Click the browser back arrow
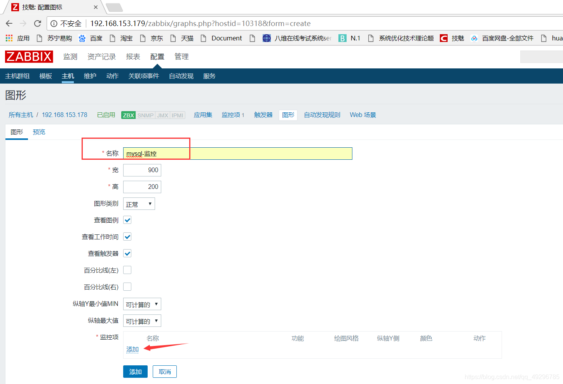563x384 pixels. point(9,23)
